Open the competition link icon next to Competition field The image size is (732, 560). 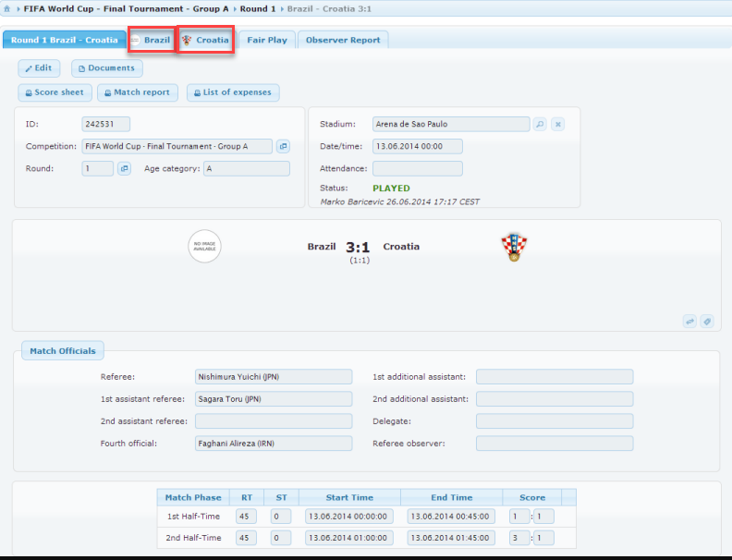point(283,146)
